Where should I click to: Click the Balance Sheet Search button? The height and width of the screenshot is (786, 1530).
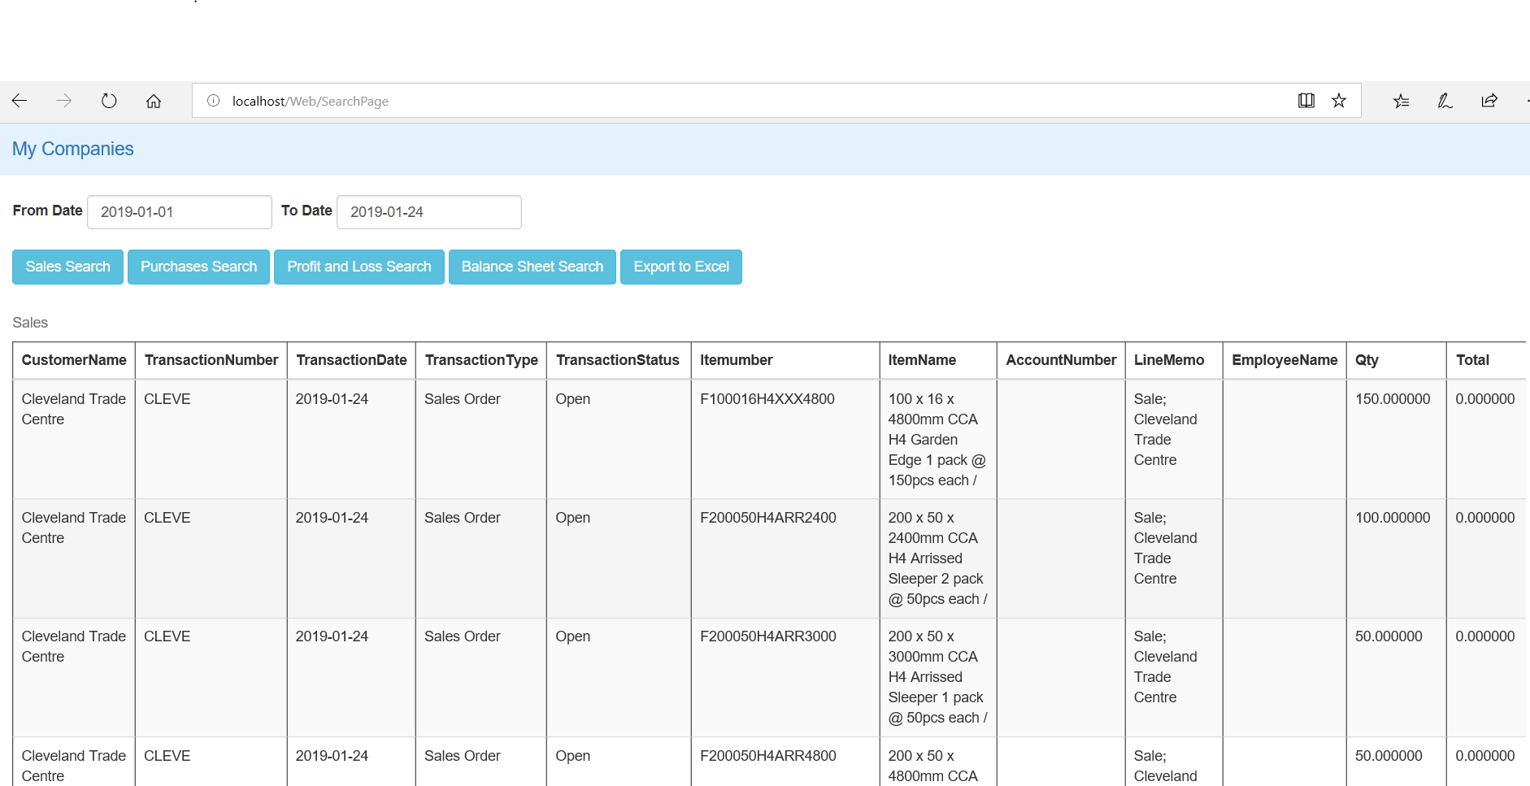pyautogui.click(x=532, y=267)
